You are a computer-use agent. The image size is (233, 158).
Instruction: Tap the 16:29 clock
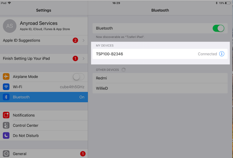coord(116,3)
